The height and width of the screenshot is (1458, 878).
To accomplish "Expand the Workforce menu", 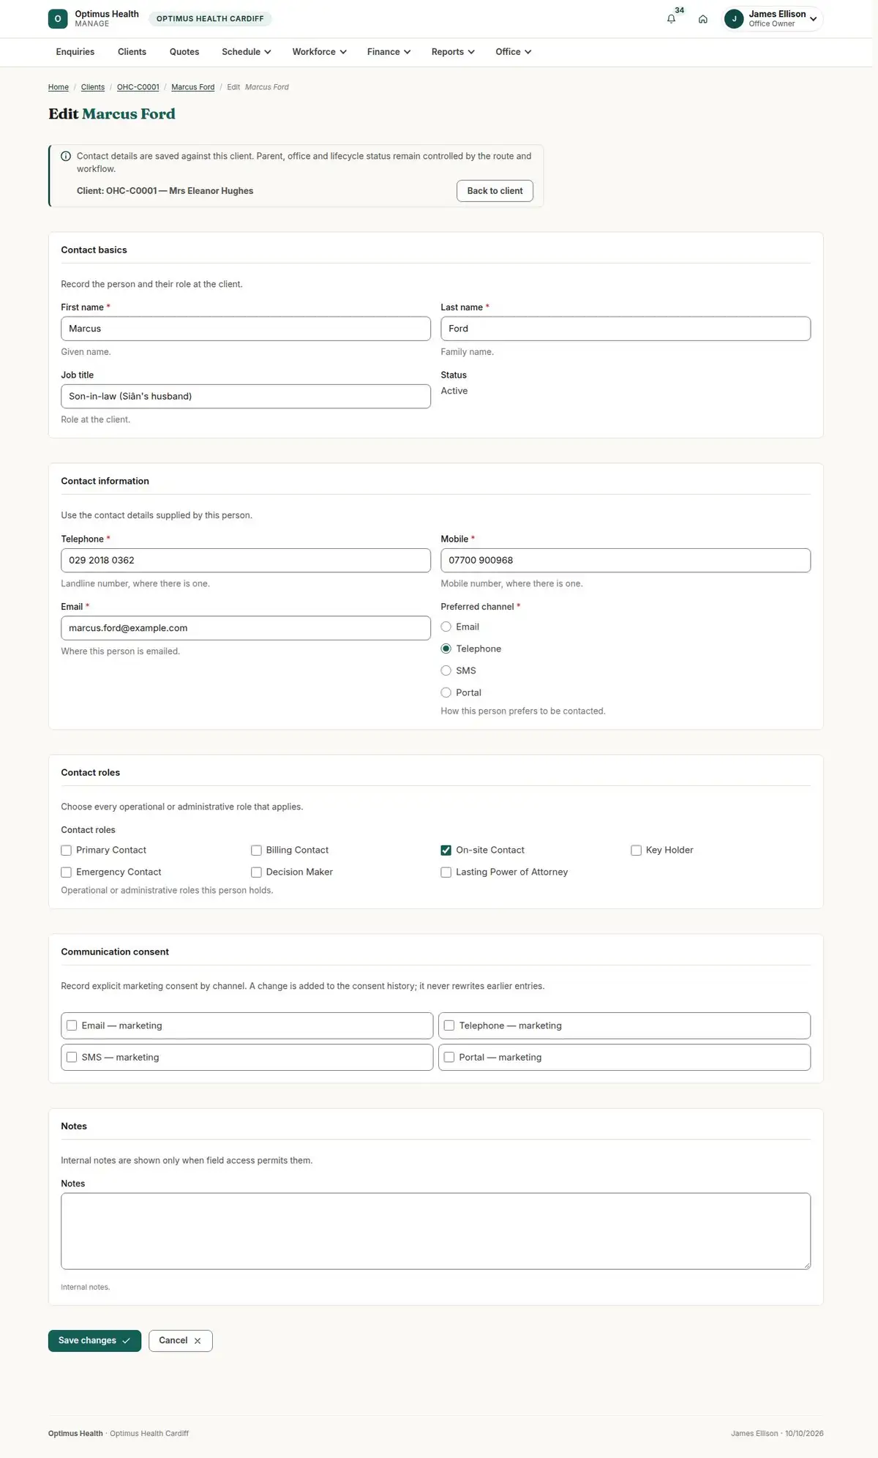I will point(319,52).
